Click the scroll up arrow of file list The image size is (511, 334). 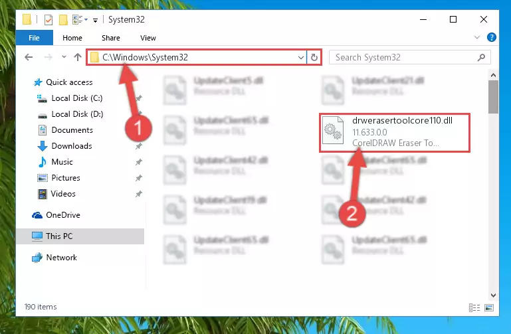494,75
